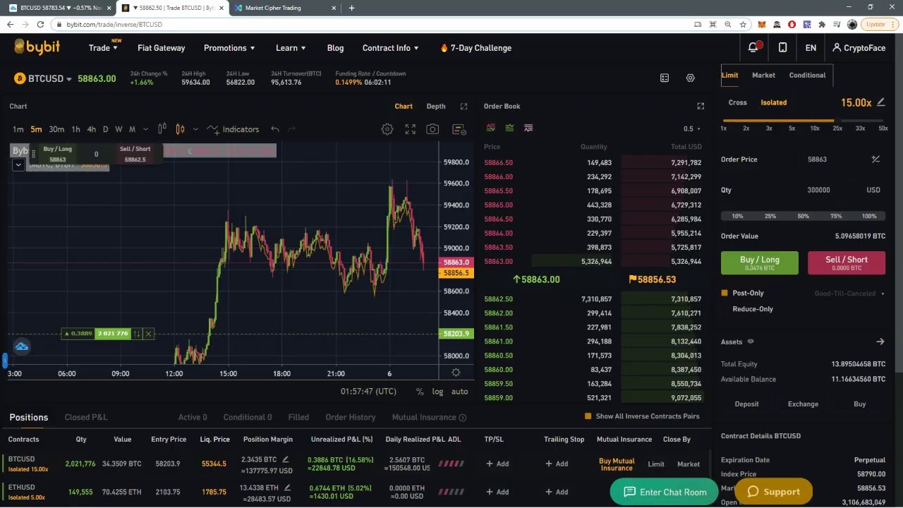Open the chart axis gear at bottom
The height and width of the screenshot is (508, 903).
tap(456, 373)
